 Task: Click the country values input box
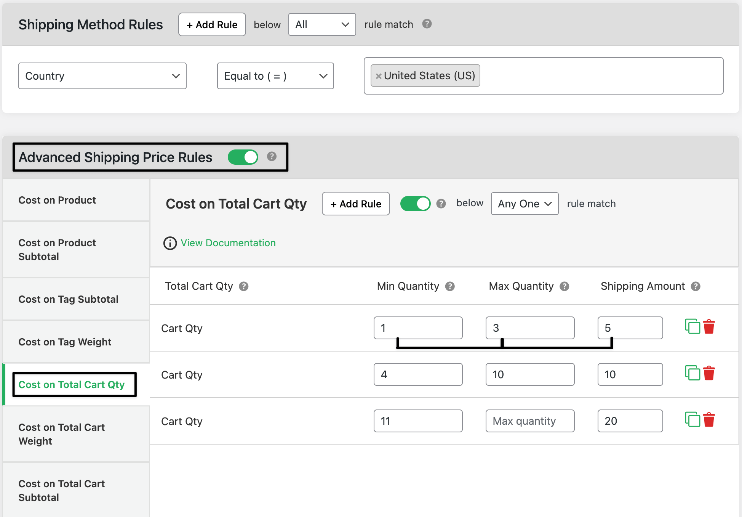point(544,76)
